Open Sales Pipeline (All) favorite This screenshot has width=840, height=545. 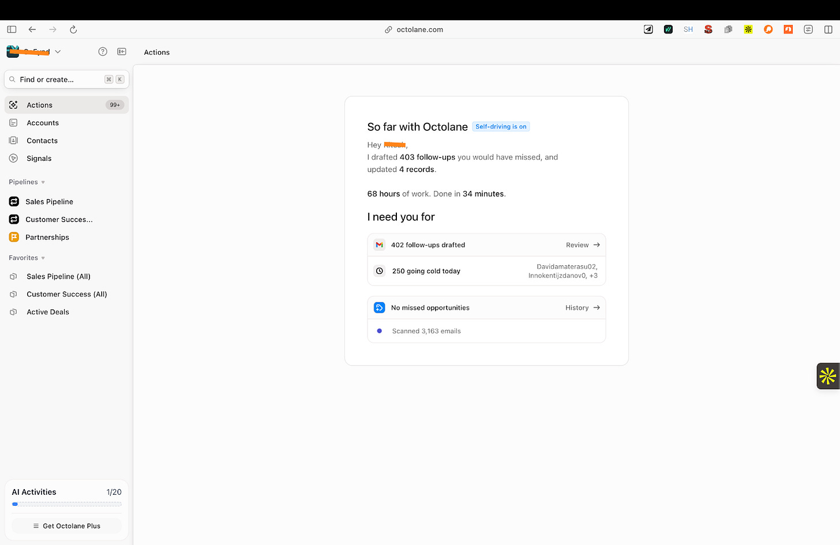click(x=67, y=277)
